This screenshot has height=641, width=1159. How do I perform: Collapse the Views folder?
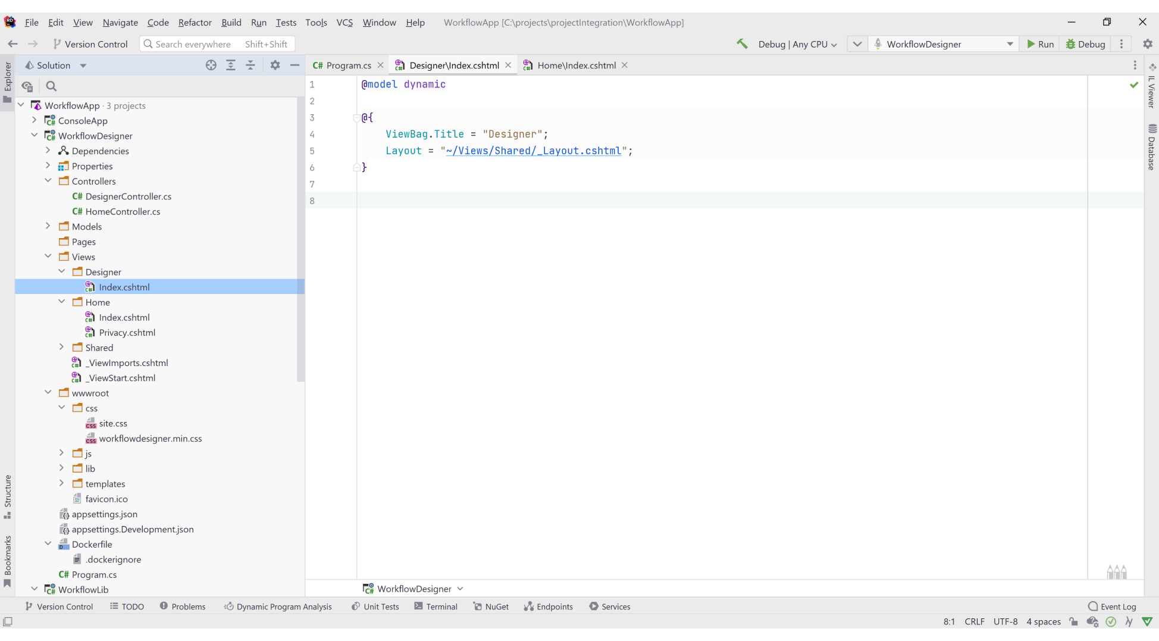pos(48,257)
